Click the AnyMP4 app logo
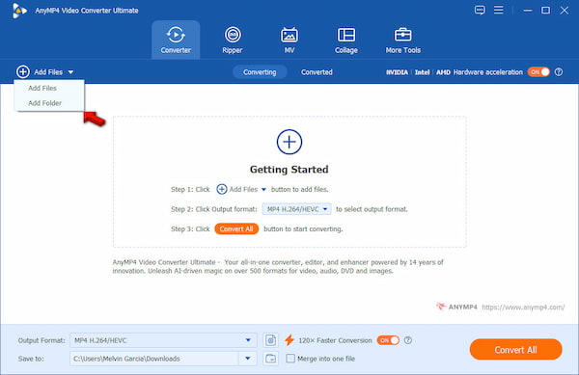The image size is (579, 375). 19,11
